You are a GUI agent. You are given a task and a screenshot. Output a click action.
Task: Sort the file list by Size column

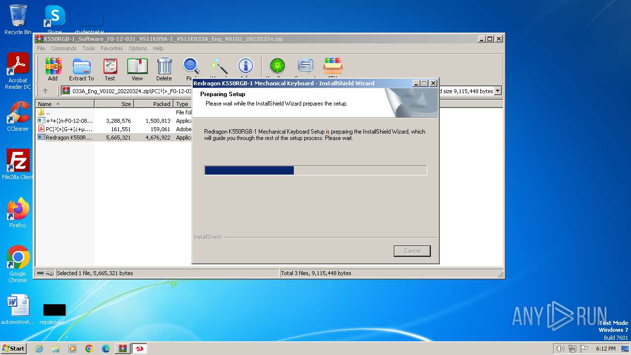(x=114, y=104)
